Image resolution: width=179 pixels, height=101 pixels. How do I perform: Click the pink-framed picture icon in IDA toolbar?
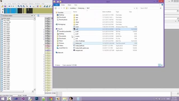coord(38,6)
